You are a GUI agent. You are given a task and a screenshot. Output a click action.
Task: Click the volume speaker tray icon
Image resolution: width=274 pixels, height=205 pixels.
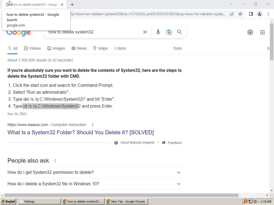pyautogui.click(x=256, y=202)
